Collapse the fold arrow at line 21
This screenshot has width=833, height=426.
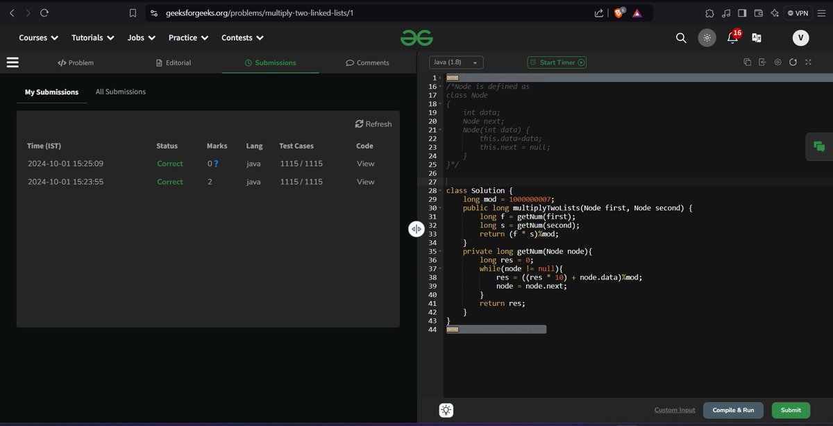(441, 130)
